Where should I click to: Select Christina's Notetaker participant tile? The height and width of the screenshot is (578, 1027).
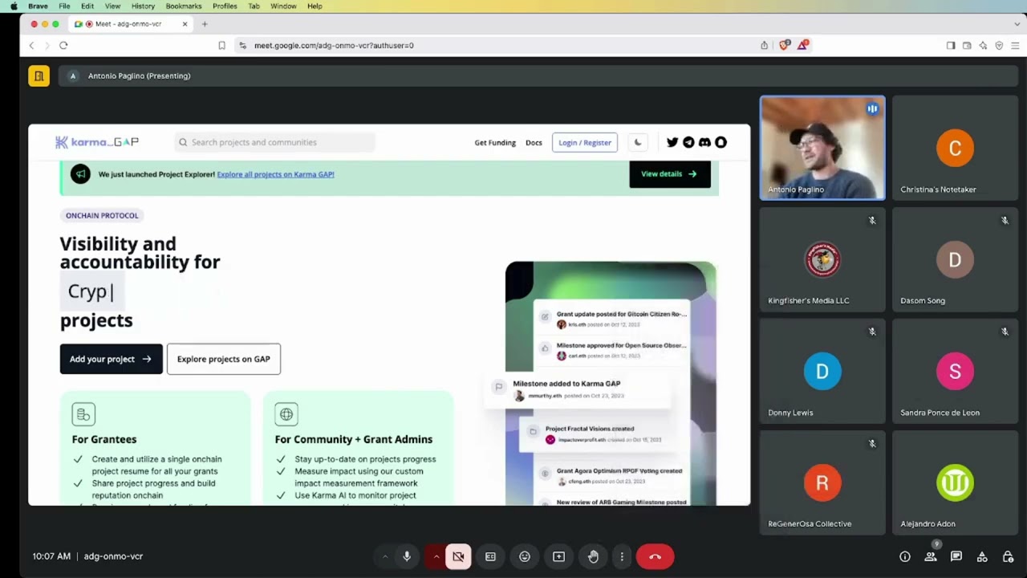(x=955, y=148)
